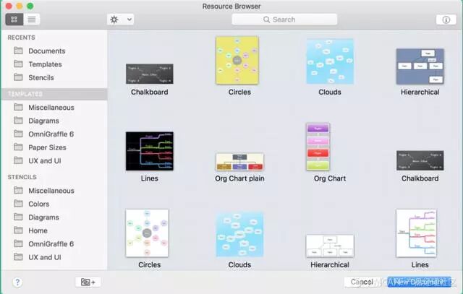Open the gear action menu

[x=121, y=20]
